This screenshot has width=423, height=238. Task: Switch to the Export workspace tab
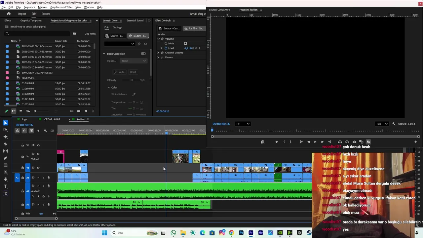[46, 14]
